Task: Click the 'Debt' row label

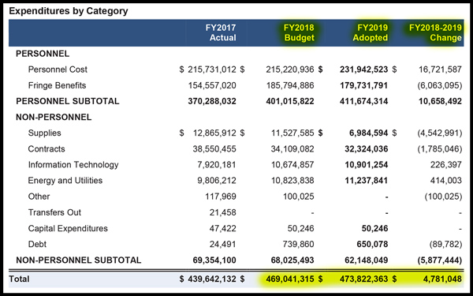Action: point(37,244)
